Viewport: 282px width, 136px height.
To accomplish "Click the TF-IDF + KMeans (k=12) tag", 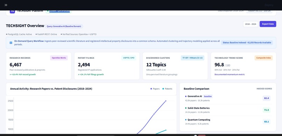I will pyautogui.click(x=192, y=58).
